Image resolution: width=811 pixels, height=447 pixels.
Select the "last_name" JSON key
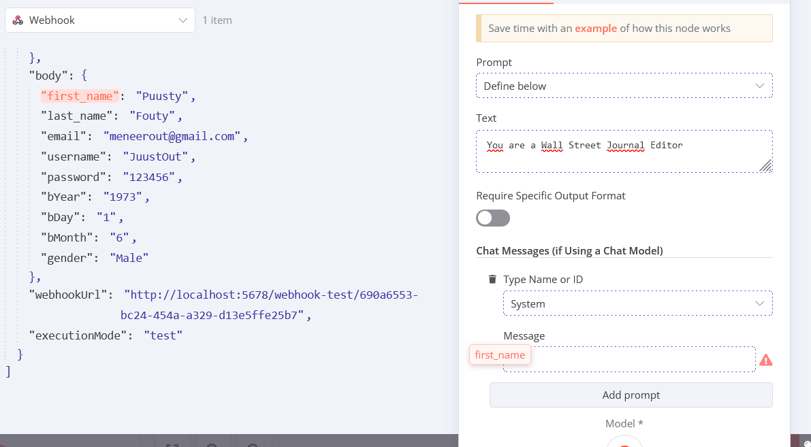77,116
